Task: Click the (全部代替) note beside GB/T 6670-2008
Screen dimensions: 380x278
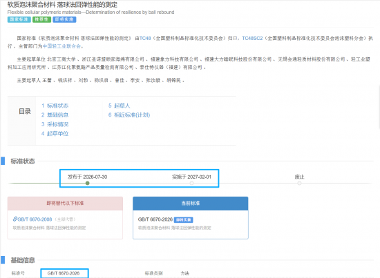Action: [x=65, y=219]
